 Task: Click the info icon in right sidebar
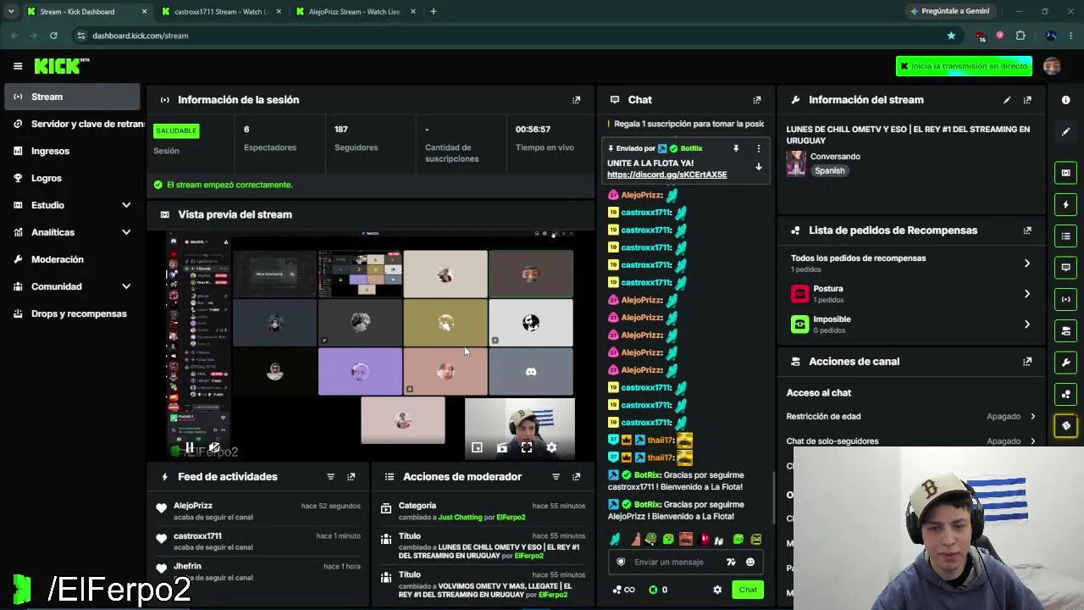click(1066, 100)
